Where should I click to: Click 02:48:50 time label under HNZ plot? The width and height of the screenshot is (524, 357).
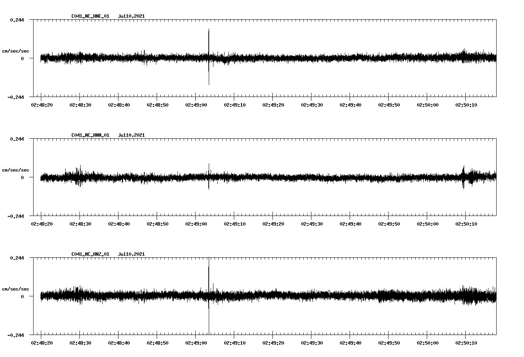[x=157, y=343]
